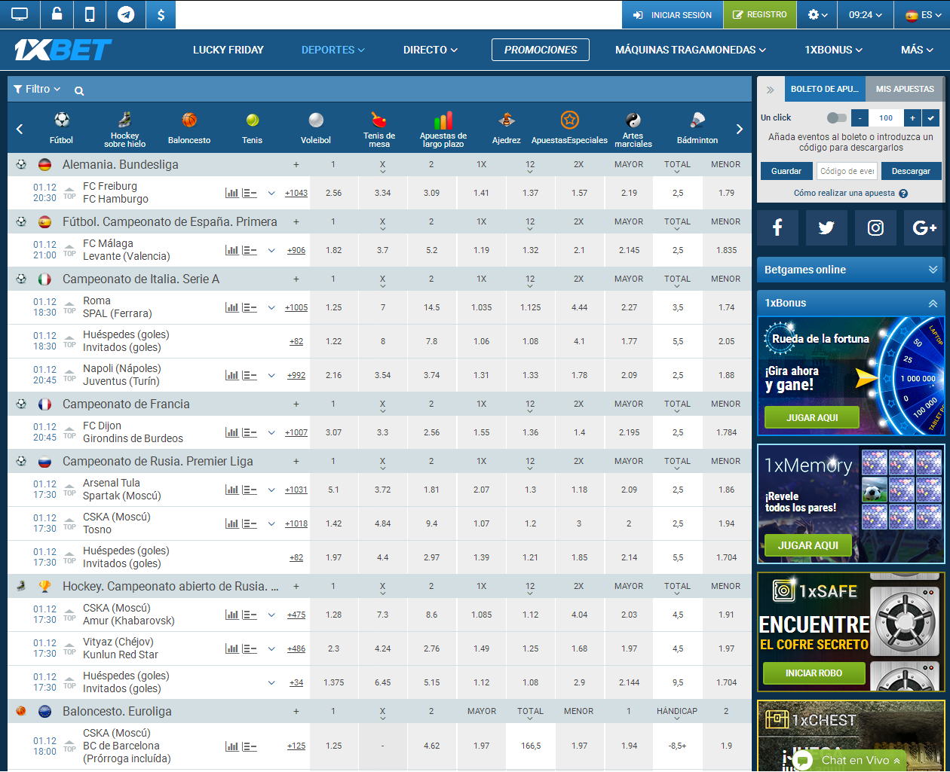Expand markets chevron for Roma vs SPAL row
Screen dimensions: 950x772
(271, 307)
